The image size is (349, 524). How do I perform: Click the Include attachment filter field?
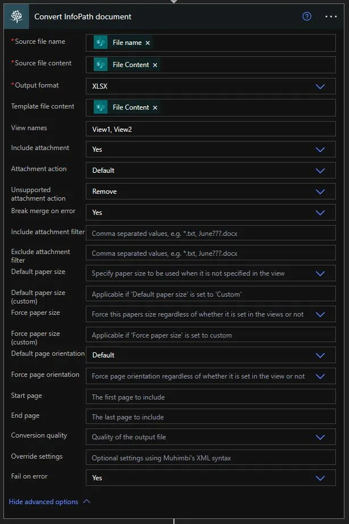pos(211,233)
